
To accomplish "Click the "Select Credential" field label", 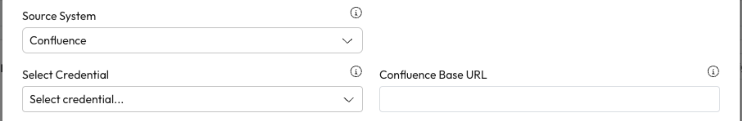I will (x=65, y=75).
